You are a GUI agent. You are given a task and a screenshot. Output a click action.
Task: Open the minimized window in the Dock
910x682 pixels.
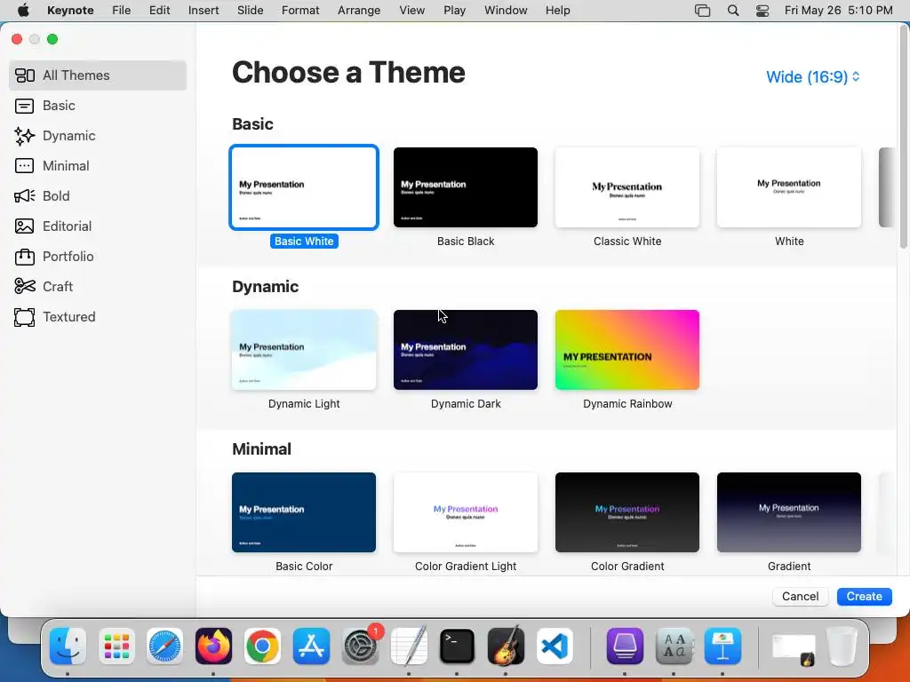(x=793, y=647)
